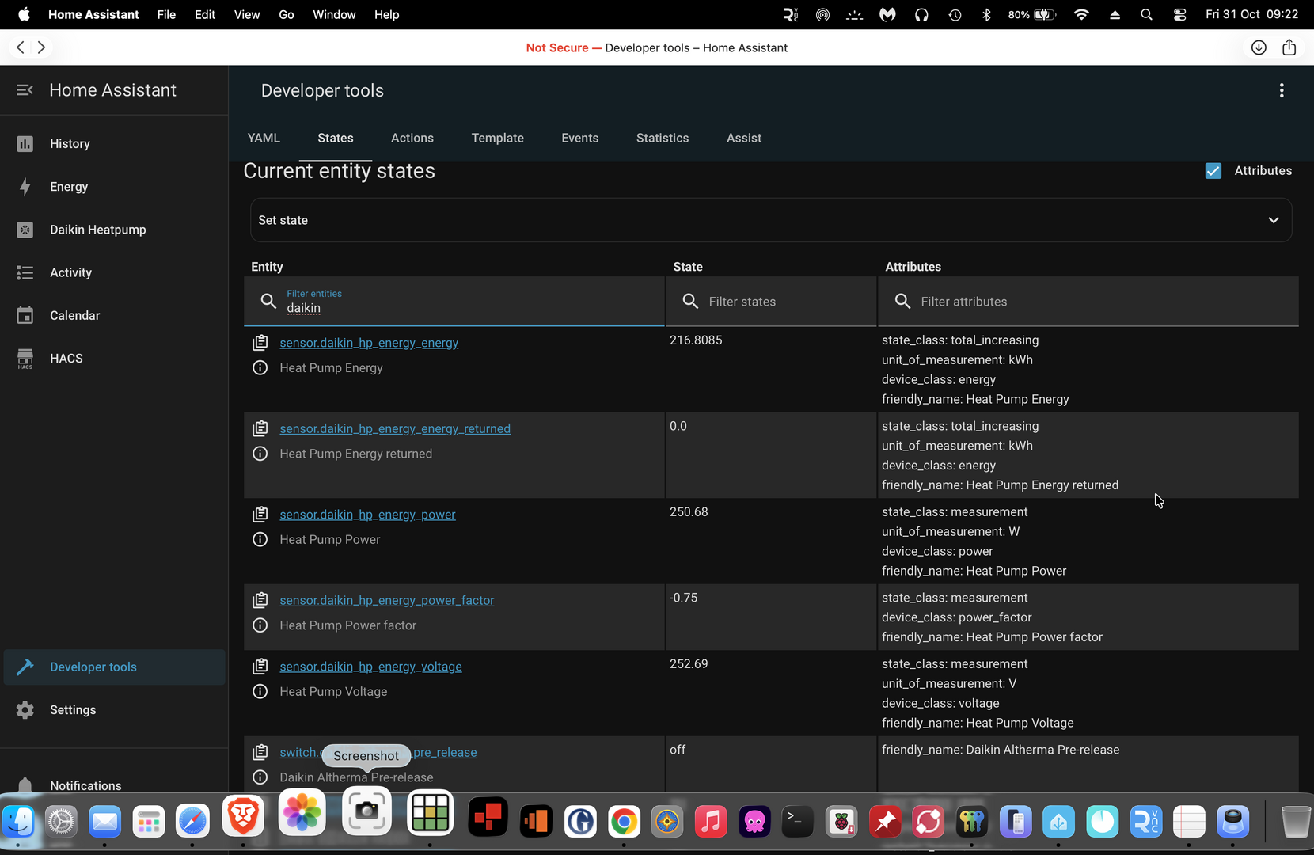Copy entity ID for sensor.daikin_hp_energy_voltage
The width and height of the screenshot is (1314, 855).
(x=260, y=667)
